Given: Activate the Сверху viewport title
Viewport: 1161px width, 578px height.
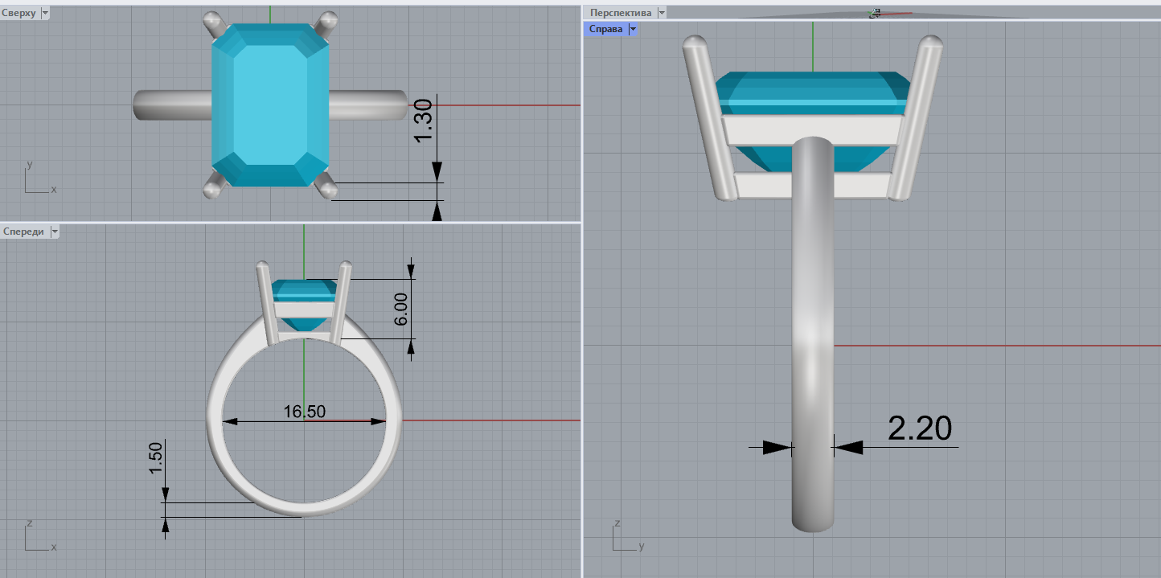Looking at the screenshot, I should point(19,13).
